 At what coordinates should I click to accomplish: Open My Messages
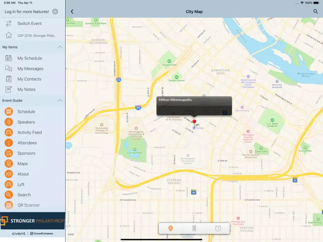coord(32,68)
